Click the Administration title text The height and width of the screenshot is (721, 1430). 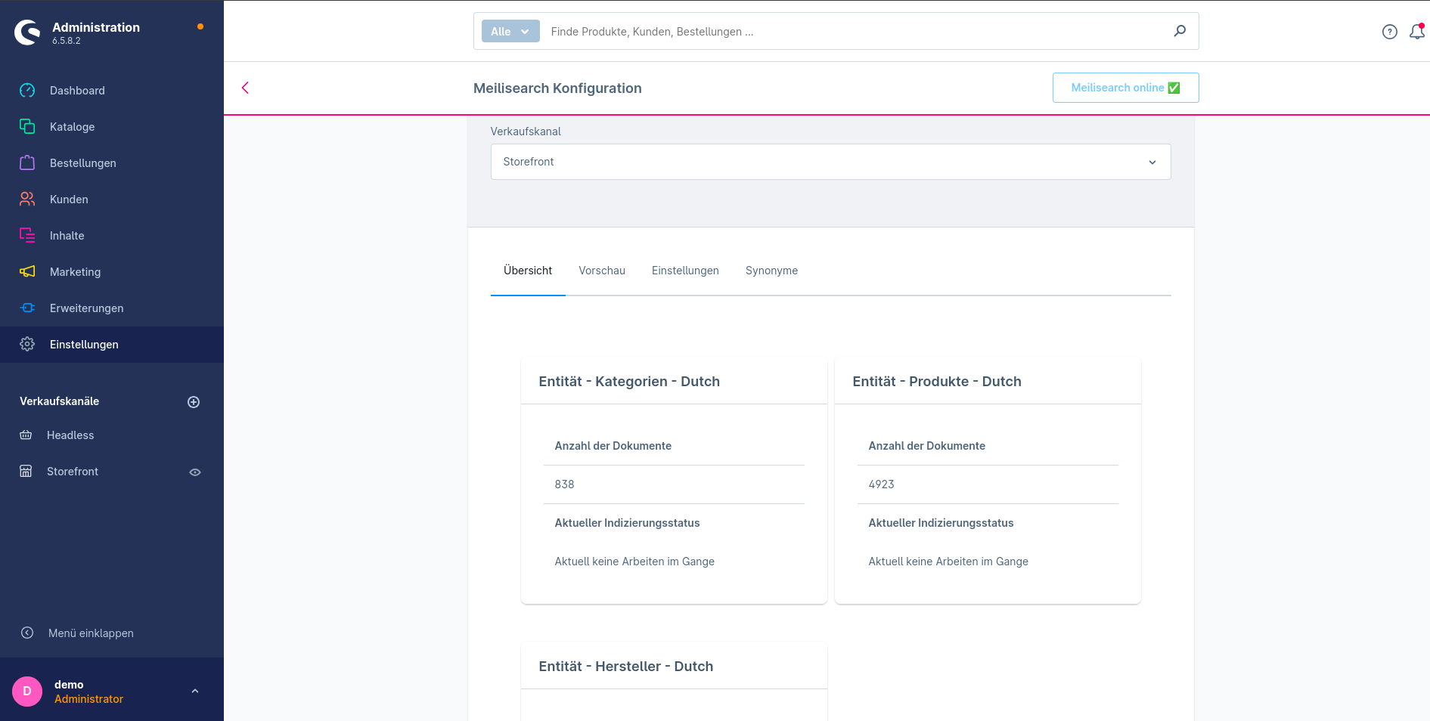point(96,27)
